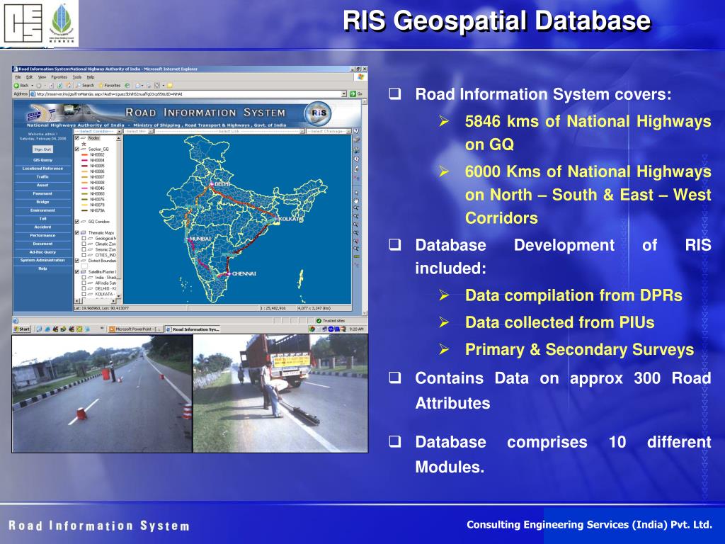Toggle the GQ Corridors layer checkbox
Image resolution: width=725 pixels, height=544 pixels.
point(77,221)
